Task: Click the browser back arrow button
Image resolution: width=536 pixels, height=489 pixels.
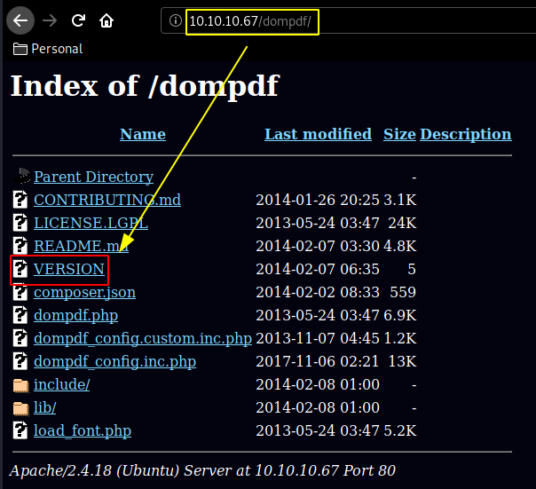Action: [x=20, y=20]
